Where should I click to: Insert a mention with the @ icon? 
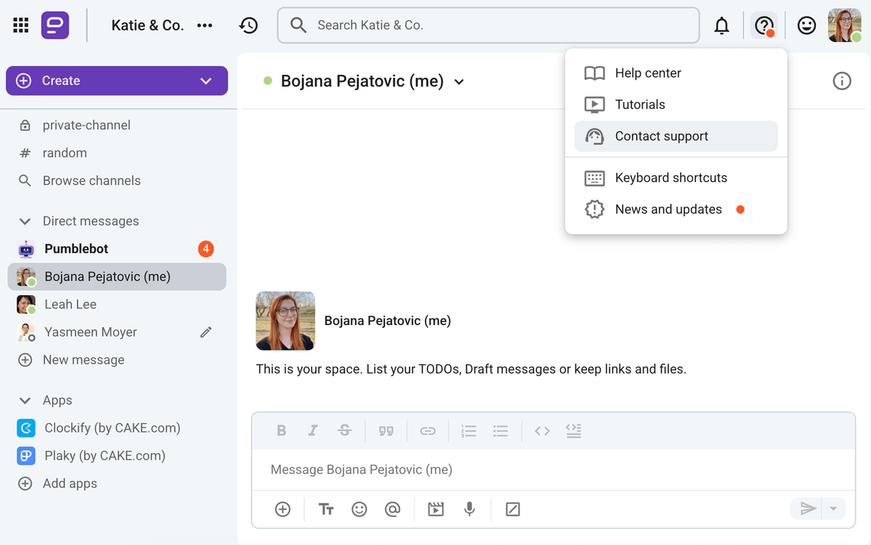pos(393,509)
